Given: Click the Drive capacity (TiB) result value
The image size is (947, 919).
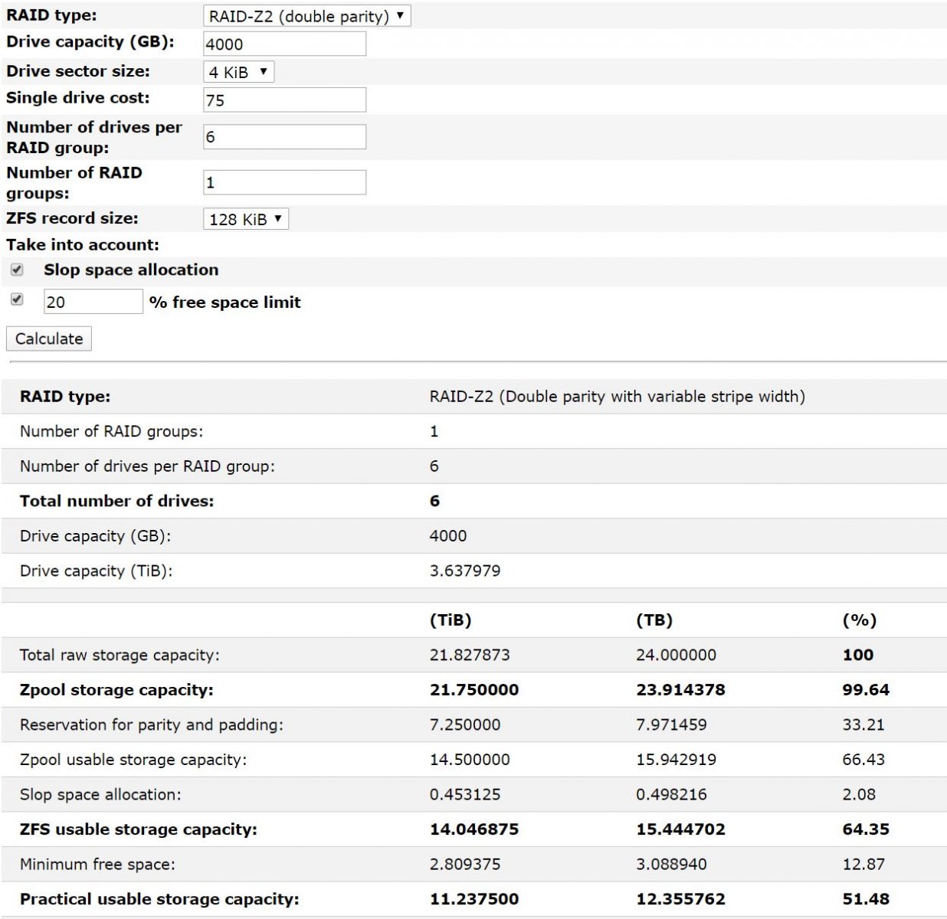Looking at the screenshot, I should 464,571.
